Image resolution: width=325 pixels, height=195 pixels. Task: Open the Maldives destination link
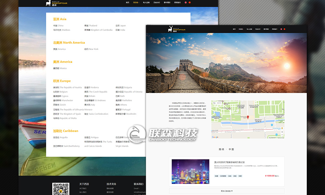(61, 30)
